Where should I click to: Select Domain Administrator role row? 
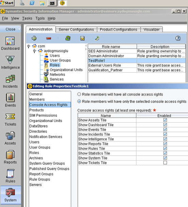tap(137, 56)
